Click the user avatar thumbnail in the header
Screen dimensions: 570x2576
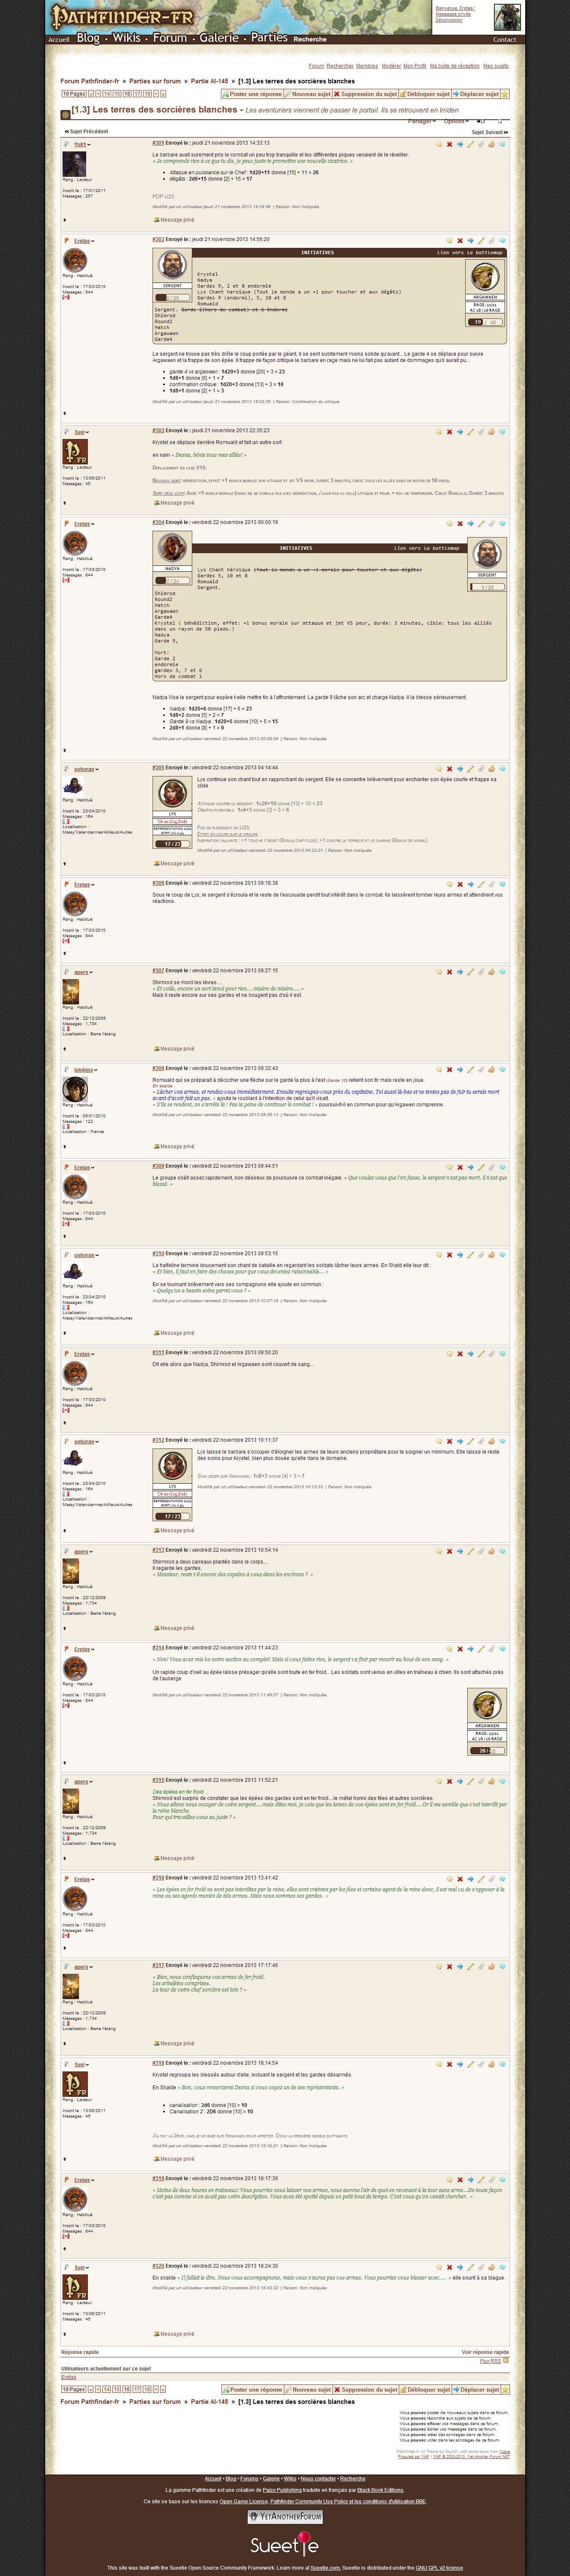pos(507,17)
